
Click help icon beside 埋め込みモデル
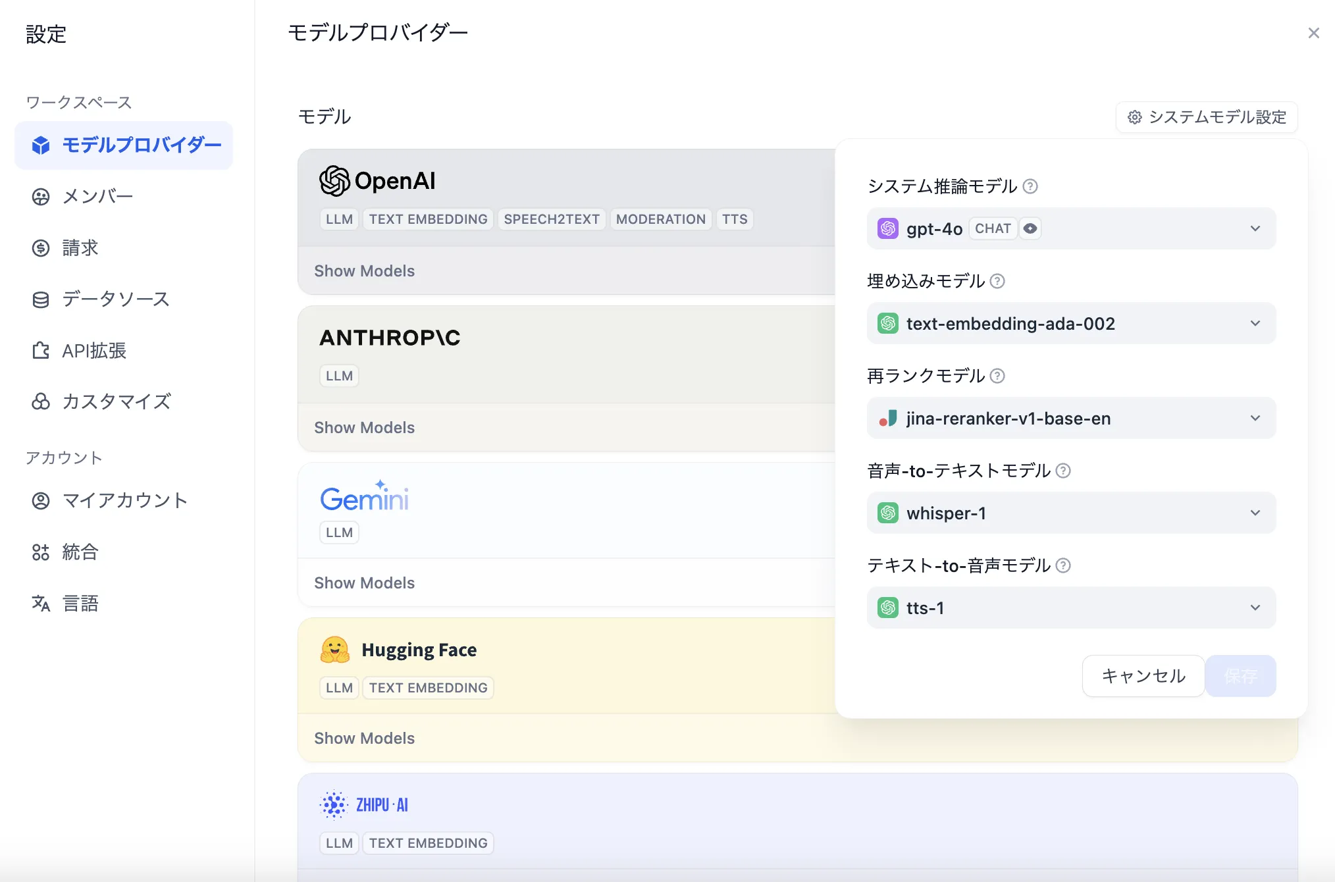pyautogui.click(x=997, y=281)
